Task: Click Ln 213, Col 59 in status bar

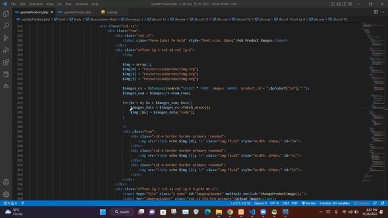Action: 241,203
